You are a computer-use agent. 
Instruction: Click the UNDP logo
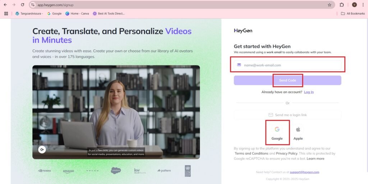(x=188, y=171)
